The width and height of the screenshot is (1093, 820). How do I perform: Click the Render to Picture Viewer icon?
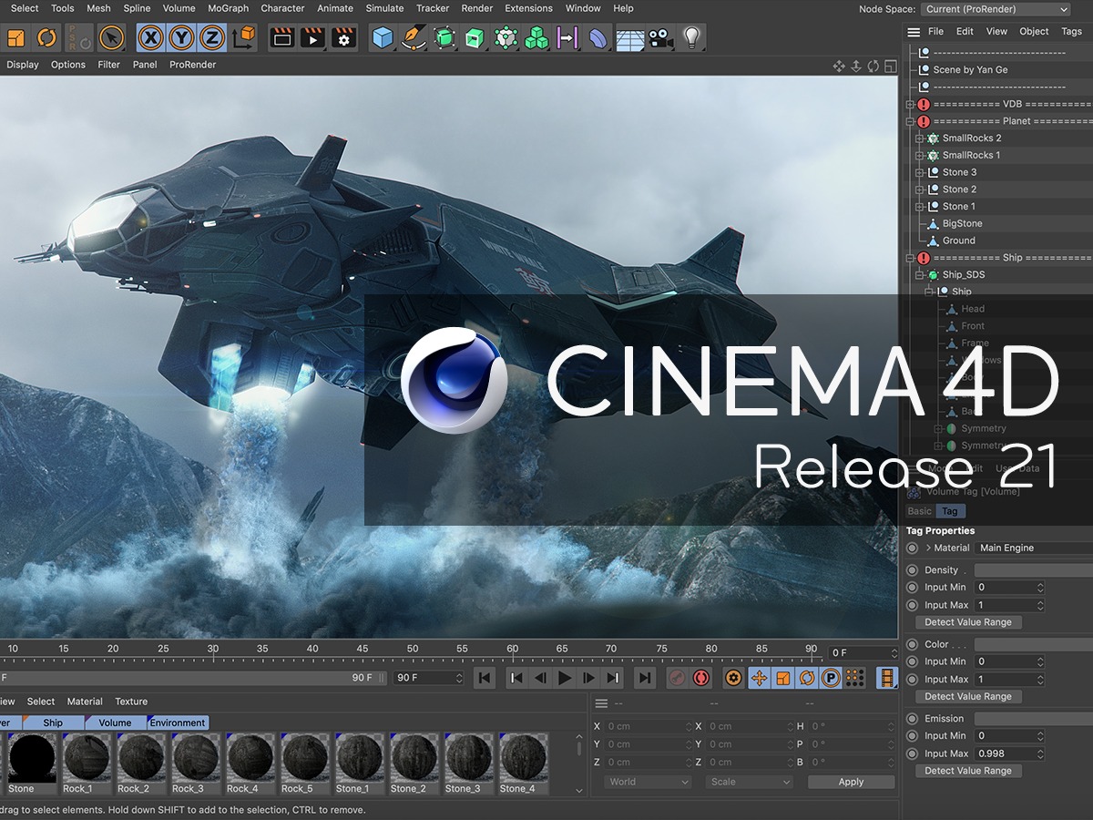tap(312, 37)
